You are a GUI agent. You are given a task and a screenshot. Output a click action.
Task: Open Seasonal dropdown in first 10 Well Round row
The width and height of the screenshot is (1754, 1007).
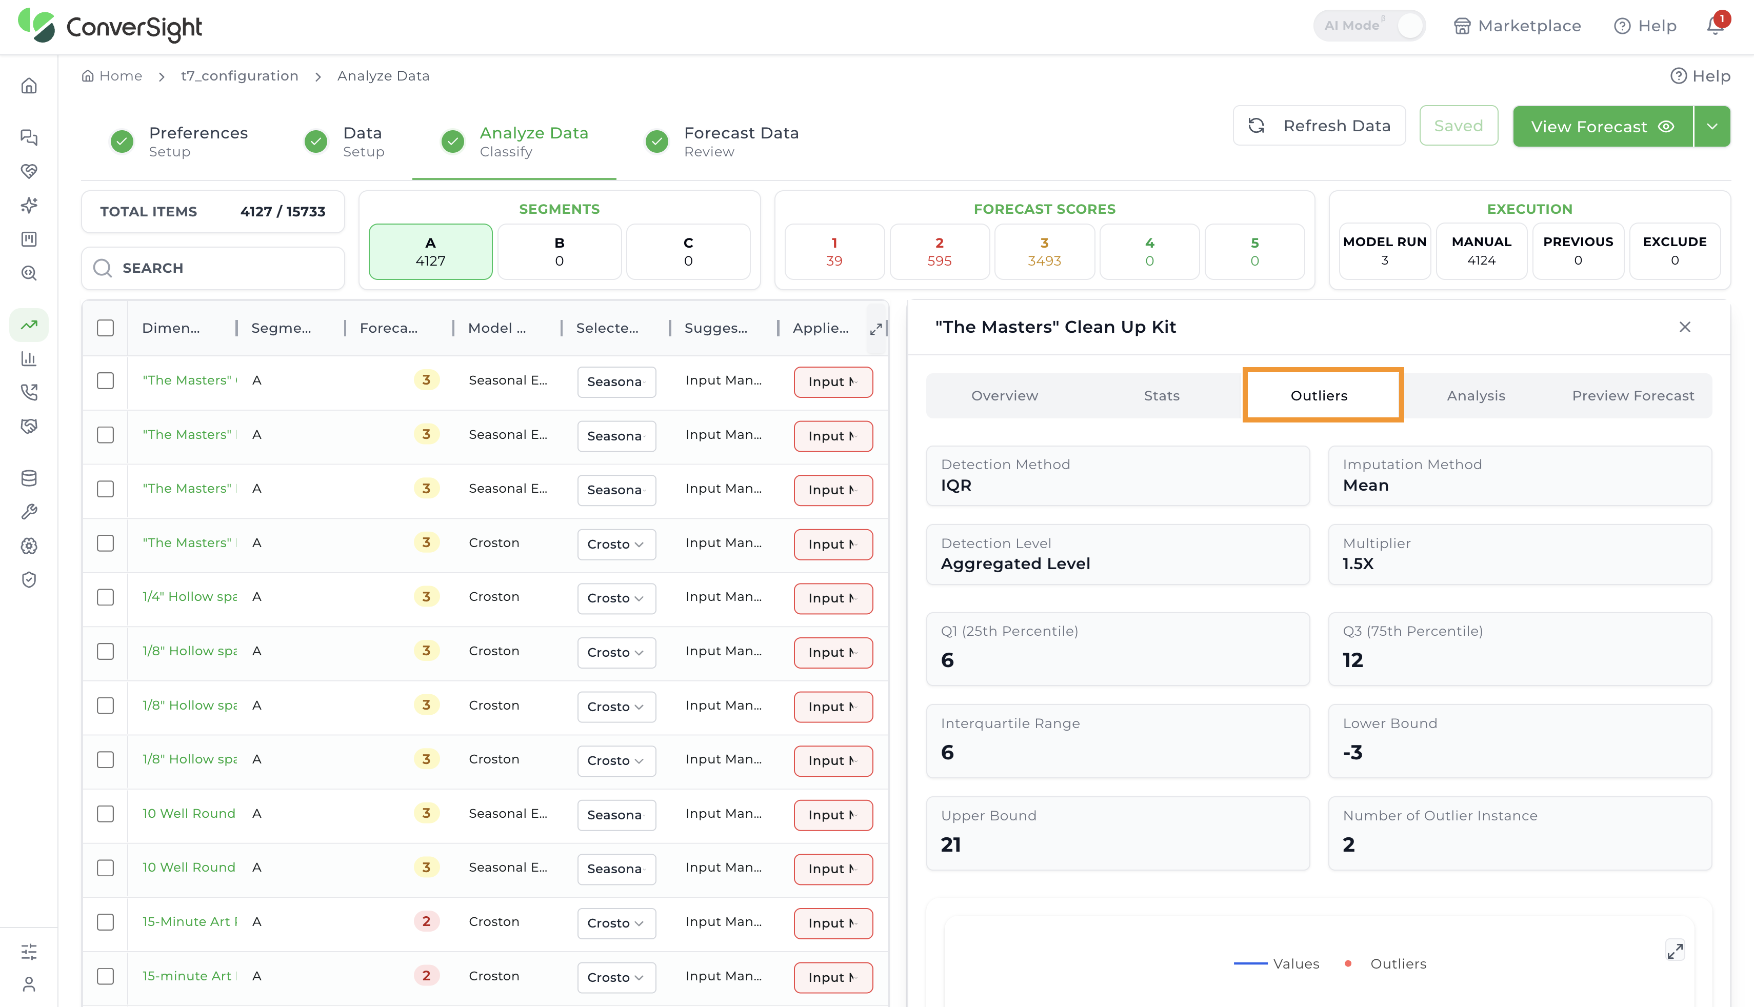(x=616, y=815)
